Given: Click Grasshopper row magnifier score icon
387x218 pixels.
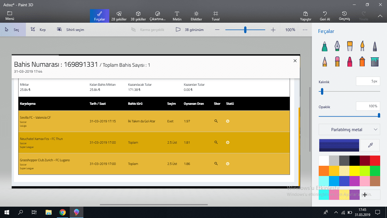Looking at the screenshot, I should (x=216, y=164).
